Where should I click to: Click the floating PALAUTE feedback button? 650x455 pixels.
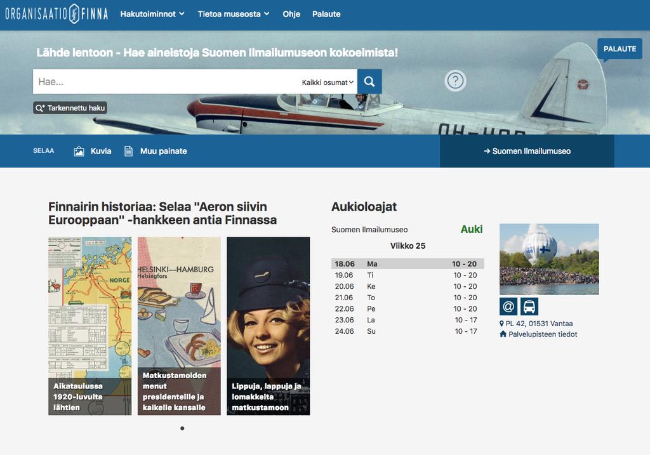(620, 49)
